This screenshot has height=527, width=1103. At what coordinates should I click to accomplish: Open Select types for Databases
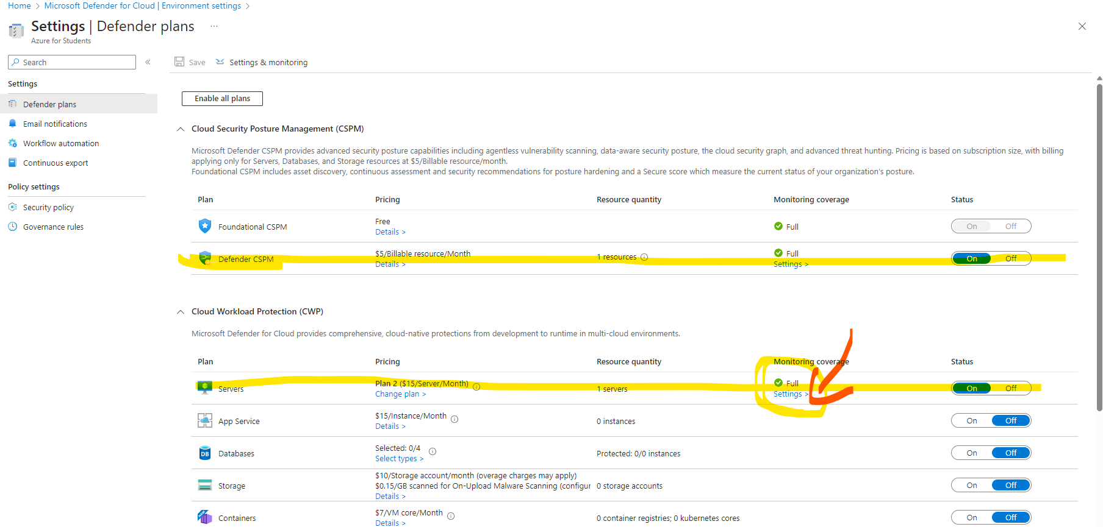399,459
